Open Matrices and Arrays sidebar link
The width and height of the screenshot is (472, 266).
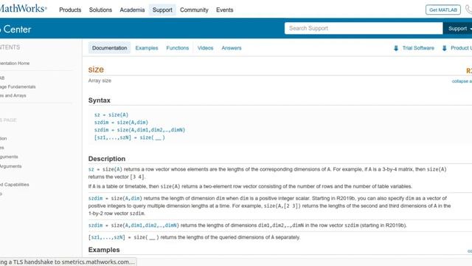tap(13, 95)
